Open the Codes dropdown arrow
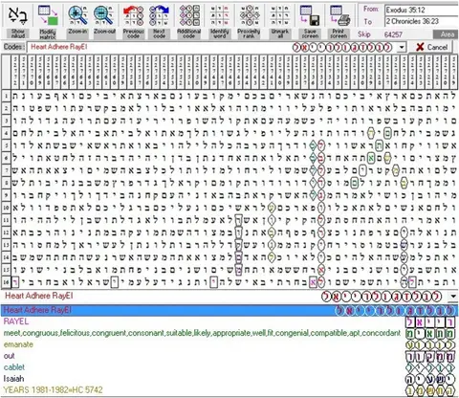459x398 pixels. pyautogui.click(x=402, y=47)
